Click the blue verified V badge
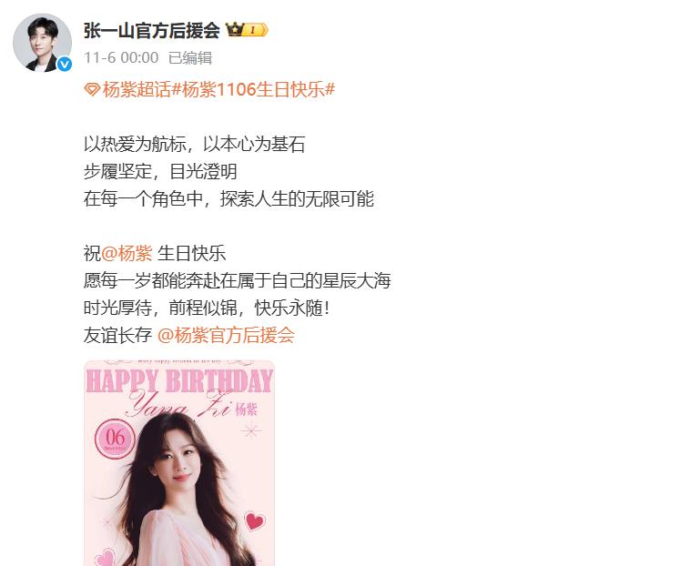 [65, 64]
